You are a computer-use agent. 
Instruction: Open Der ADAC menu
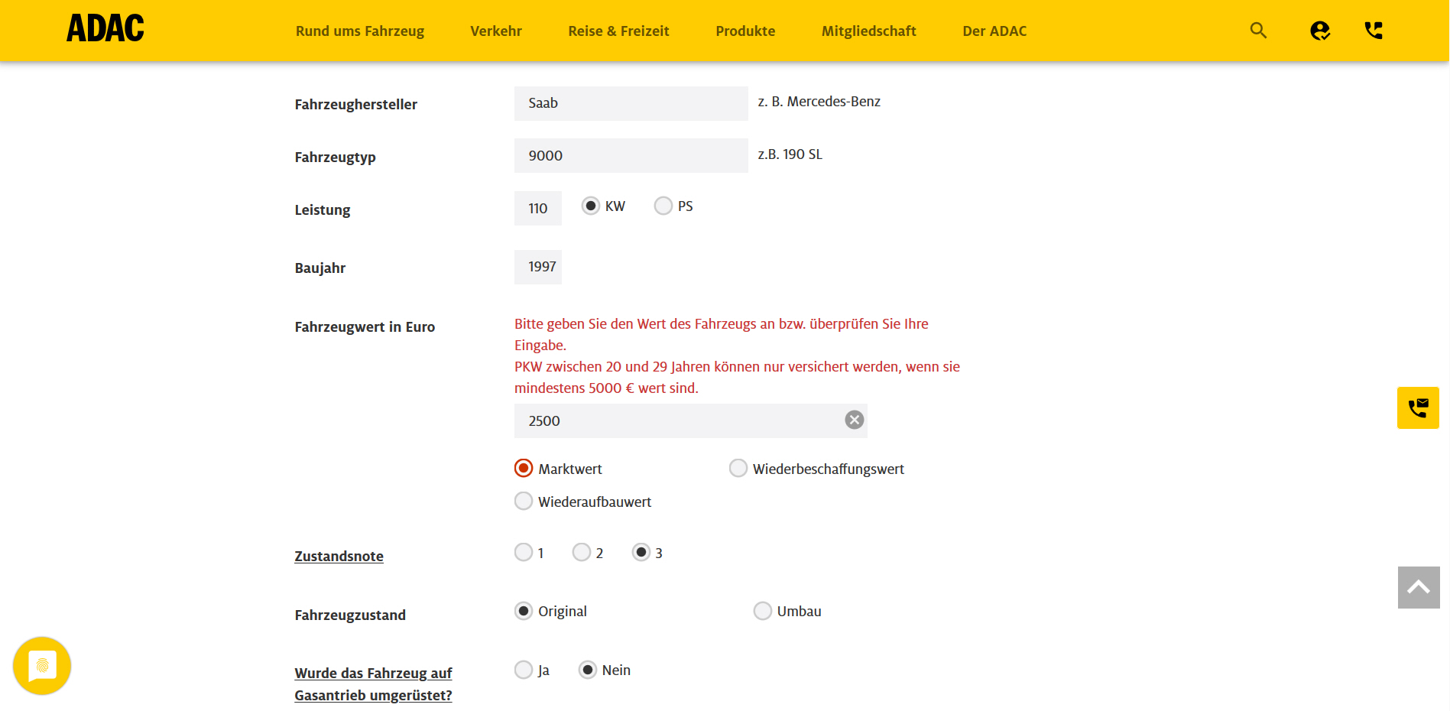click(x=994, y=31)
